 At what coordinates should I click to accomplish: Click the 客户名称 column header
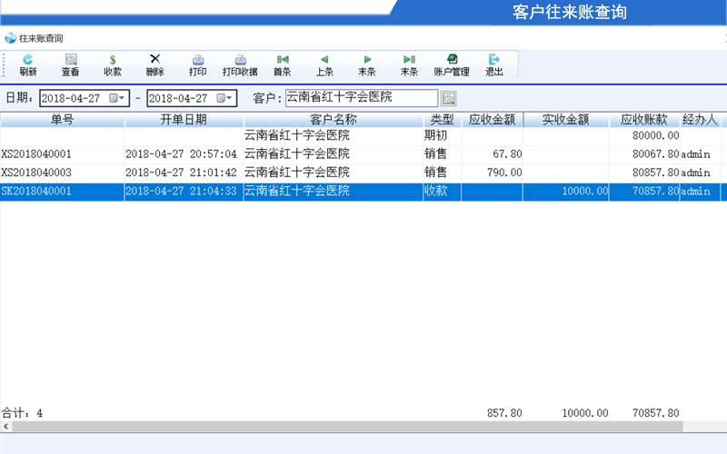(x=333, y=120)
